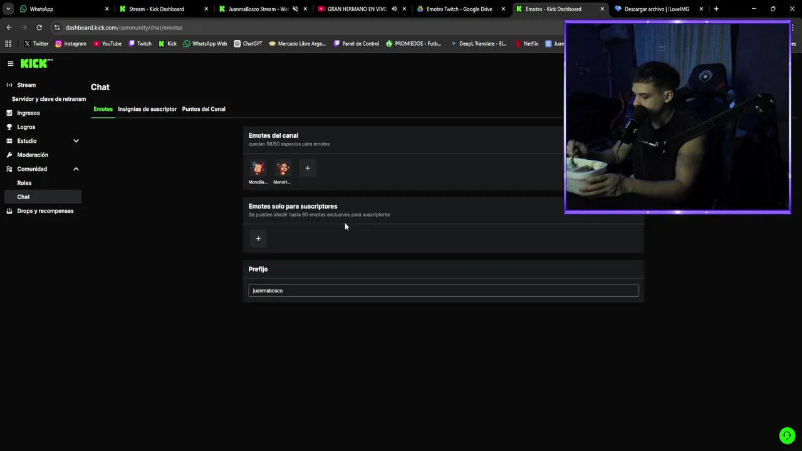Click the Drops y recompensas gift icon
This screenshot has width=802, height=451.
pyautogui.click(x=9, y=211)
